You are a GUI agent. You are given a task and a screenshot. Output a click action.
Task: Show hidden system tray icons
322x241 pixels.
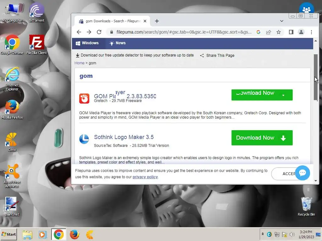[263, 234]
